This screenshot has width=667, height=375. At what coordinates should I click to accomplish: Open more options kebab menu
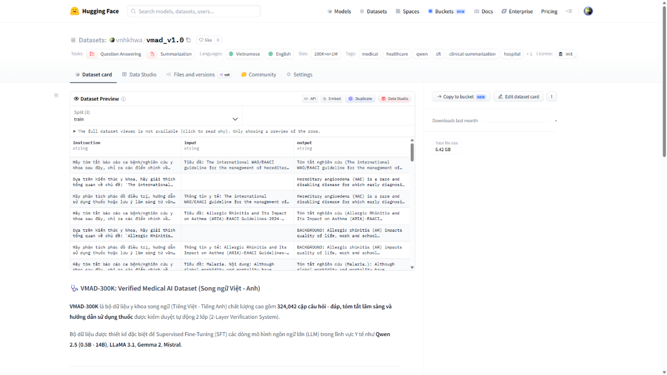point(551,97)
